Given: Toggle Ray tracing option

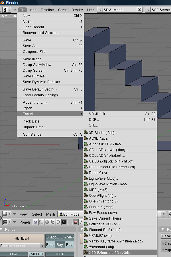Looking at the screenshot, I should coord(60,244).
